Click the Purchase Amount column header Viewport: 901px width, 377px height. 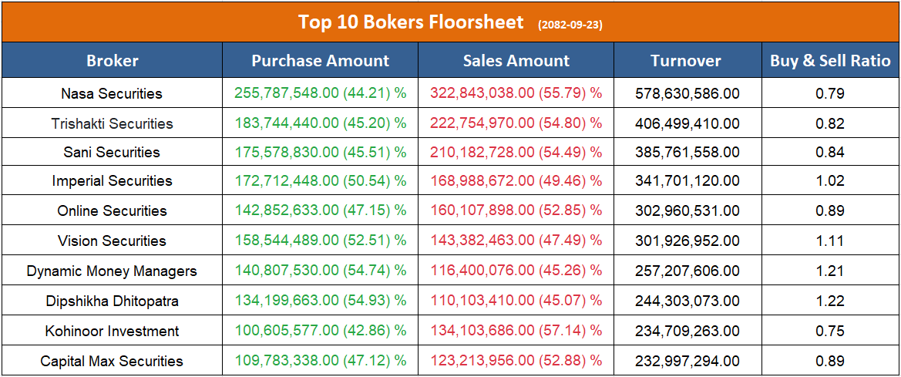click(321, 61)
